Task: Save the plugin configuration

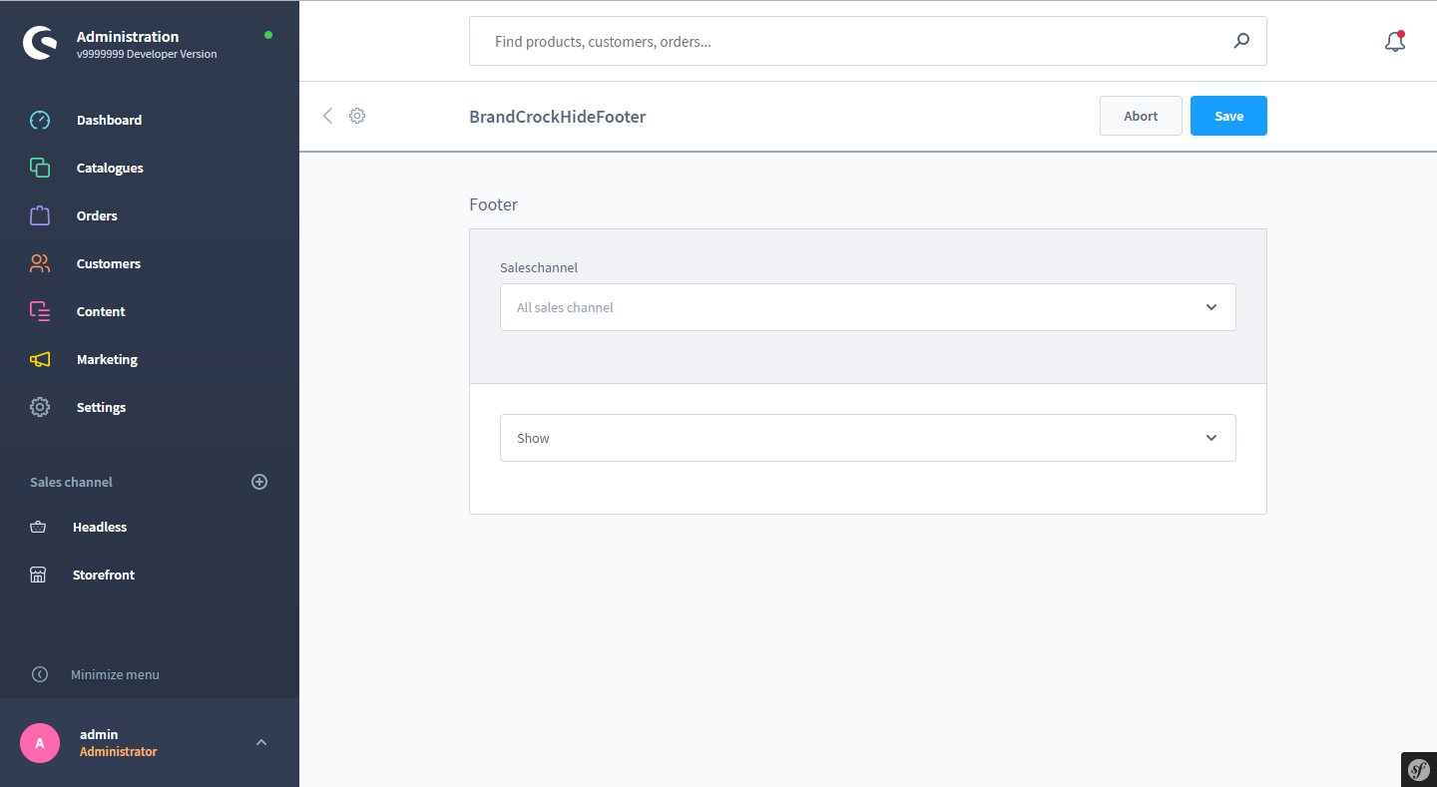Action: 1228,116
